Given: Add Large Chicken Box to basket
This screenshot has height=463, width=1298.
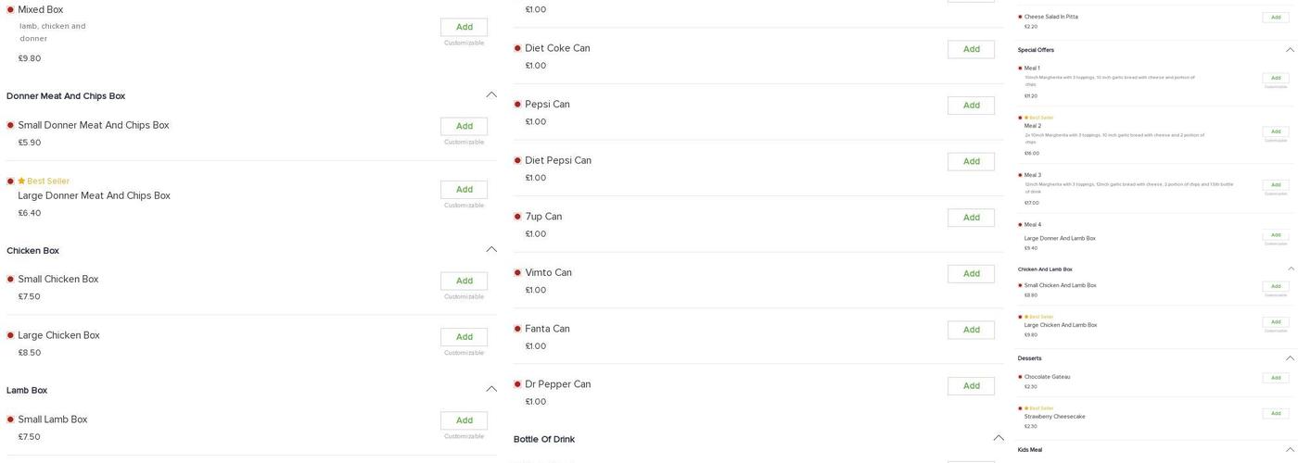Looking at the screenshot, I should (x=464, y=337).
